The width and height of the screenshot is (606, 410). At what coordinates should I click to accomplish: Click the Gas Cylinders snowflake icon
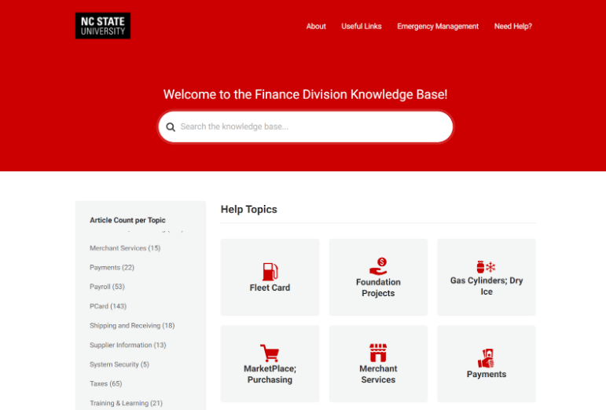(x=490, y=267)
